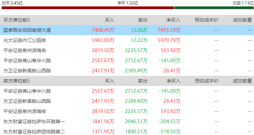
Task: Select 东方财富证券拉萨团结路第二 seat row
Action: pyautogui.click(x=127, y=131)
